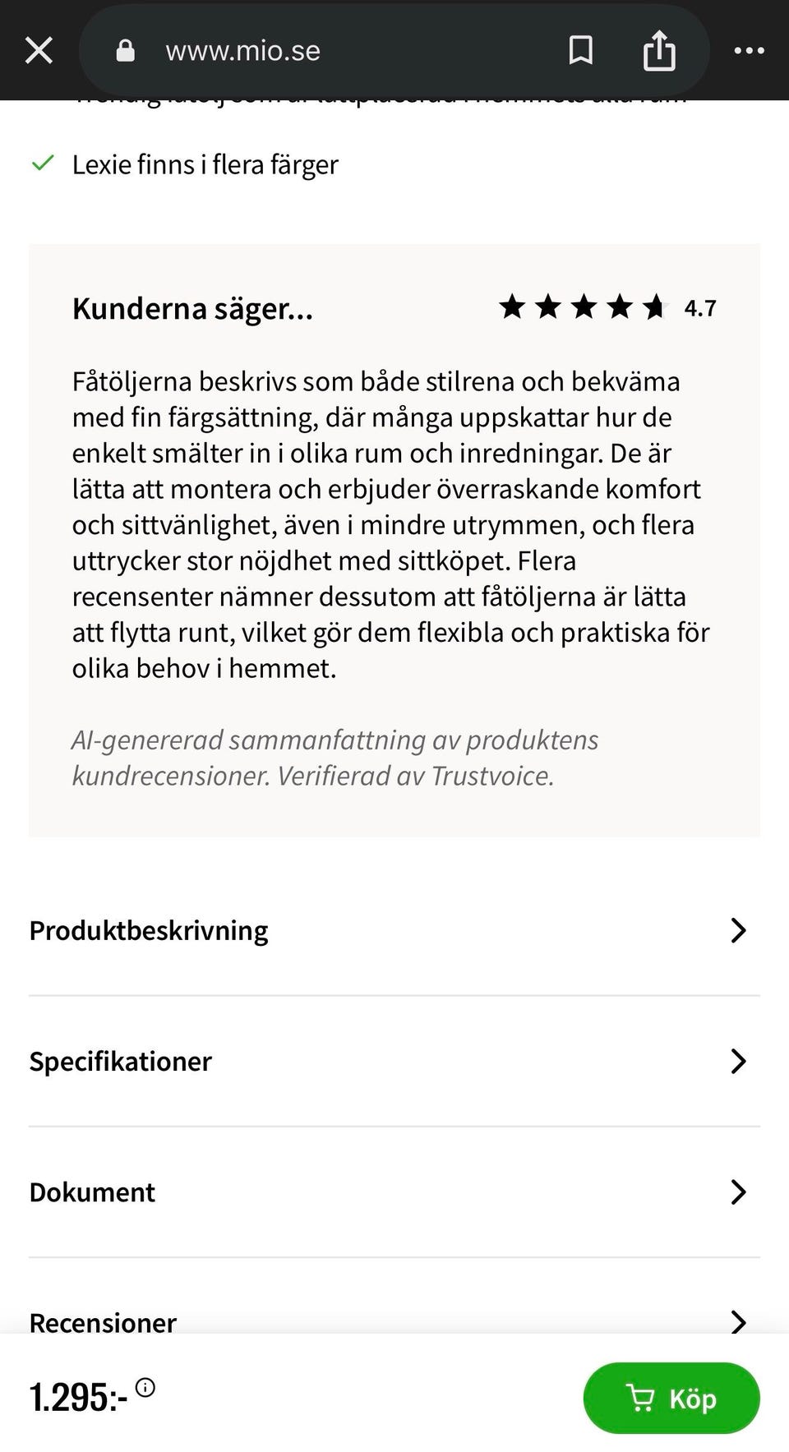Open the Dokument section label
789x1452 pixels.
pos(92,1192)
